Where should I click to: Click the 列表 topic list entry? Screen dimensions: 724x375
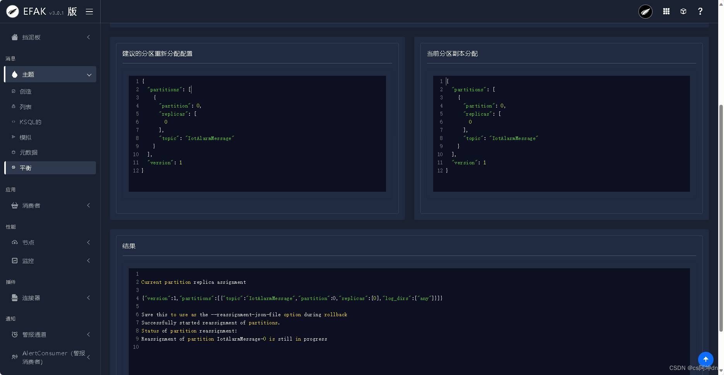click(26, 107)
